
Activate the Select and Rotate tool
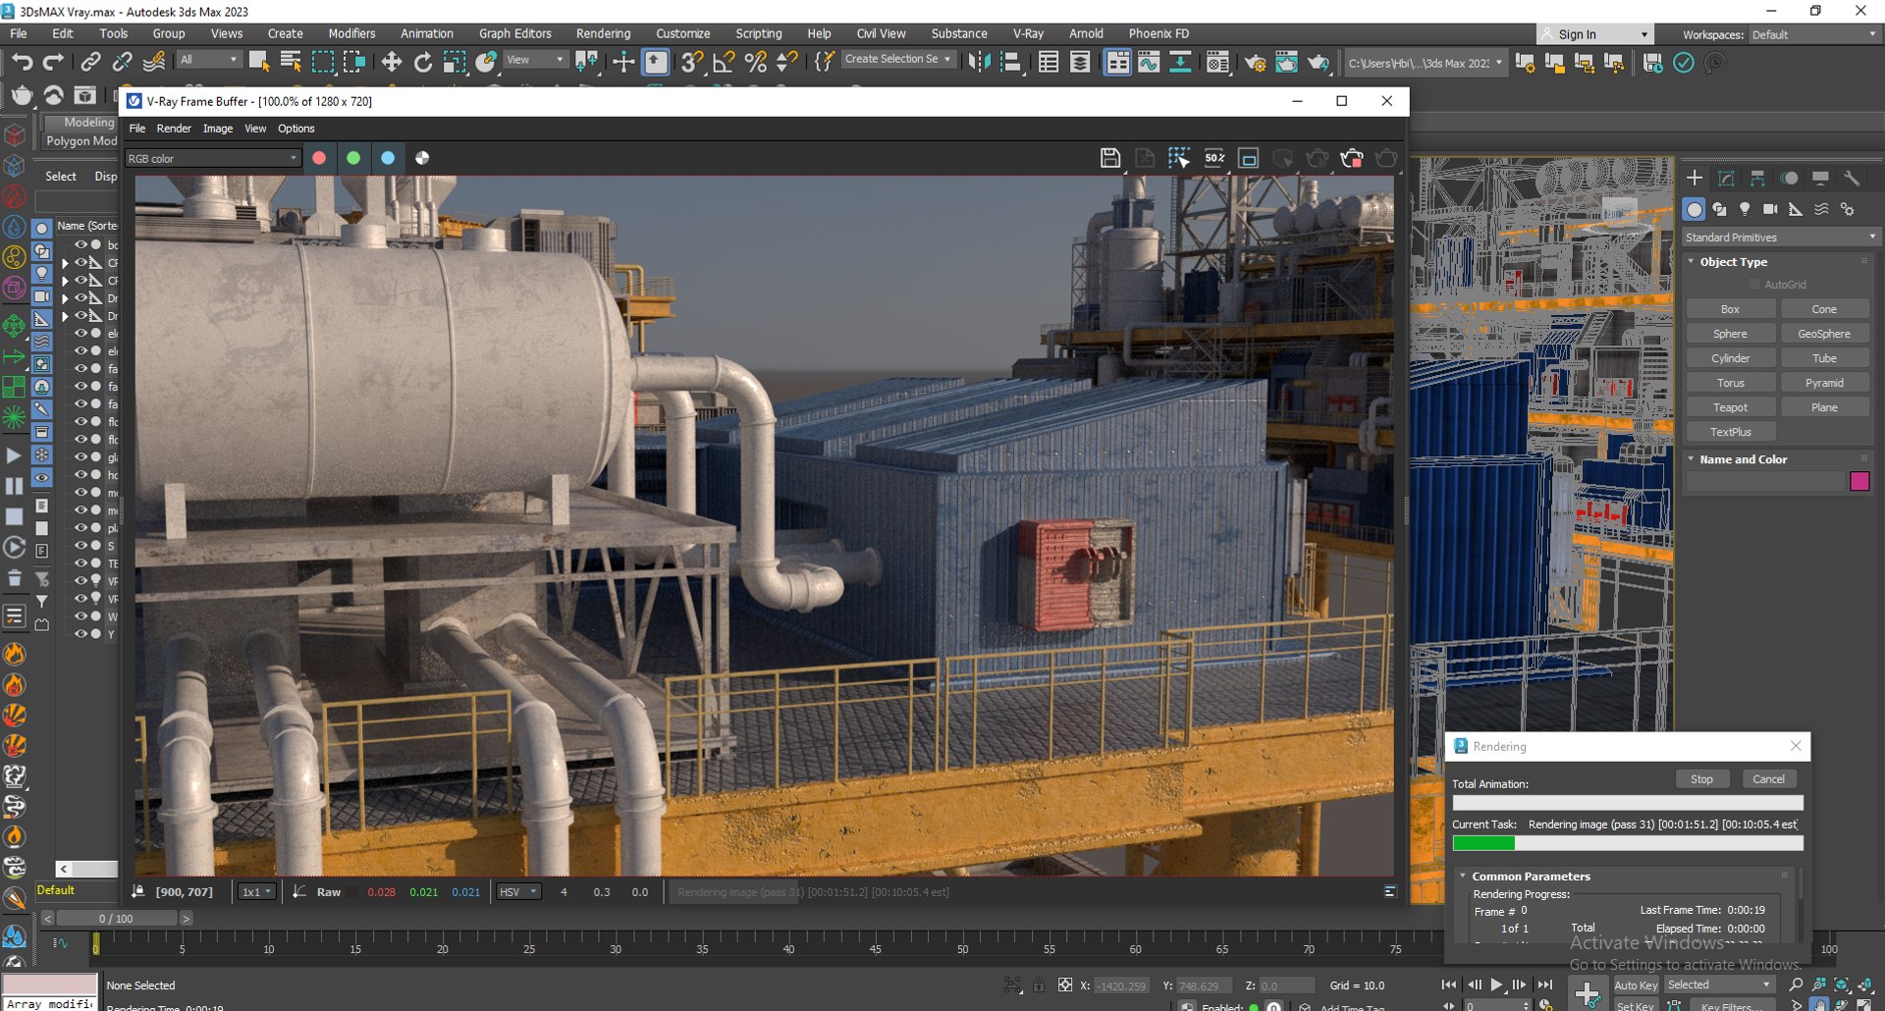coord(423,63)
